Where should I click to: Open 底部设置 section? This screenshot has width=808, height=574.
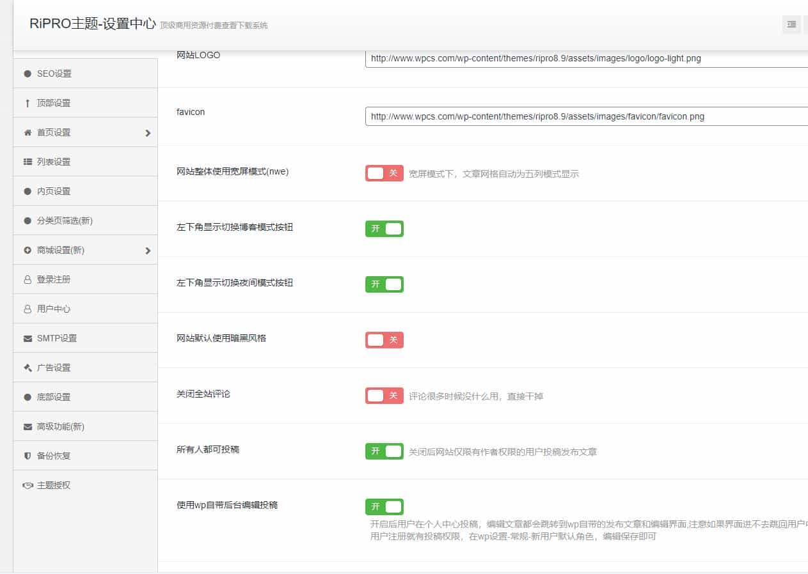pyautogui.click(x=85, y=397)
